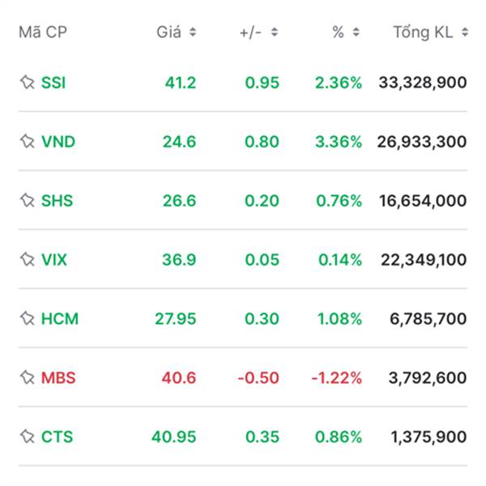Open the MBS ticker in red
486x486 pixels.
(x=58, y=377)
